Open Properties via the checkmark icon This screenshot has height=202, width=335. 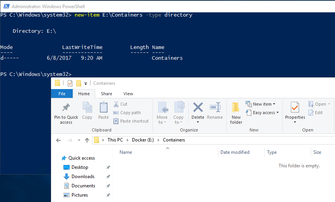coord(295,108)
